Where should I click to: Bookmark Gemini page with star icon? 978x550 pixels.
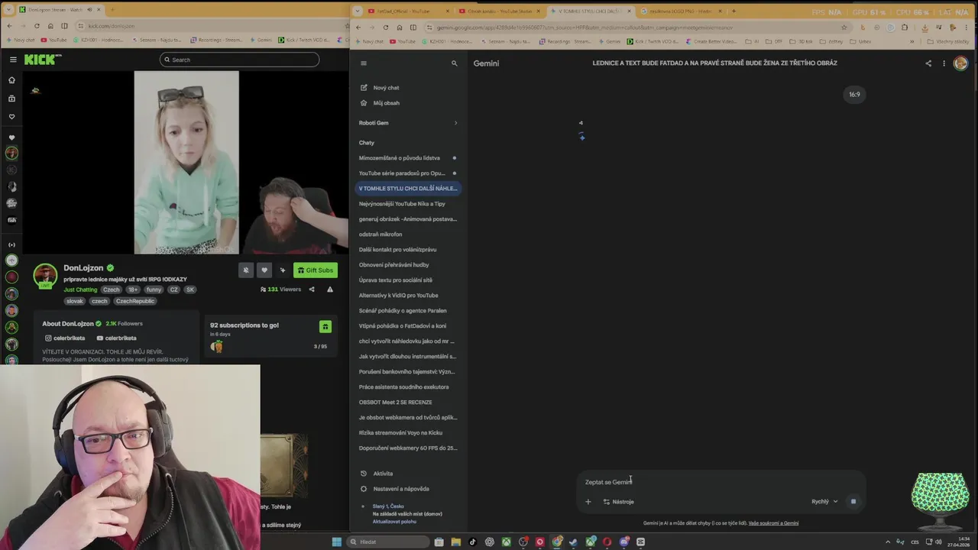[x=844, y=27]
